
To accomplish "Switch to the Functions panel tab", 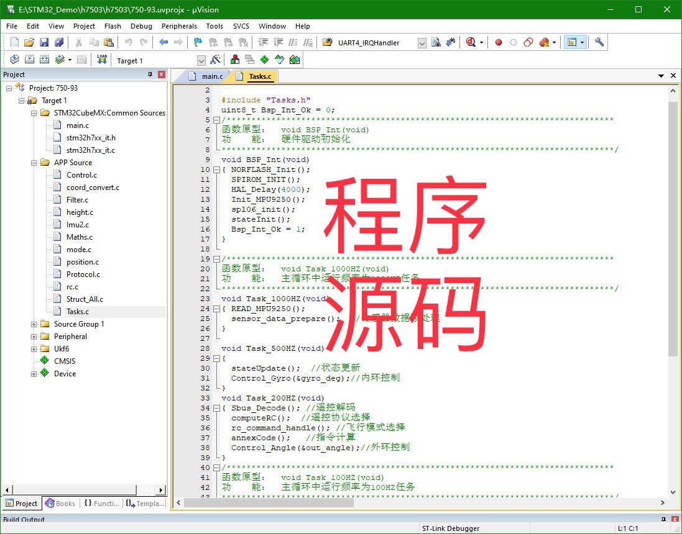I will [x=101, y=503].
